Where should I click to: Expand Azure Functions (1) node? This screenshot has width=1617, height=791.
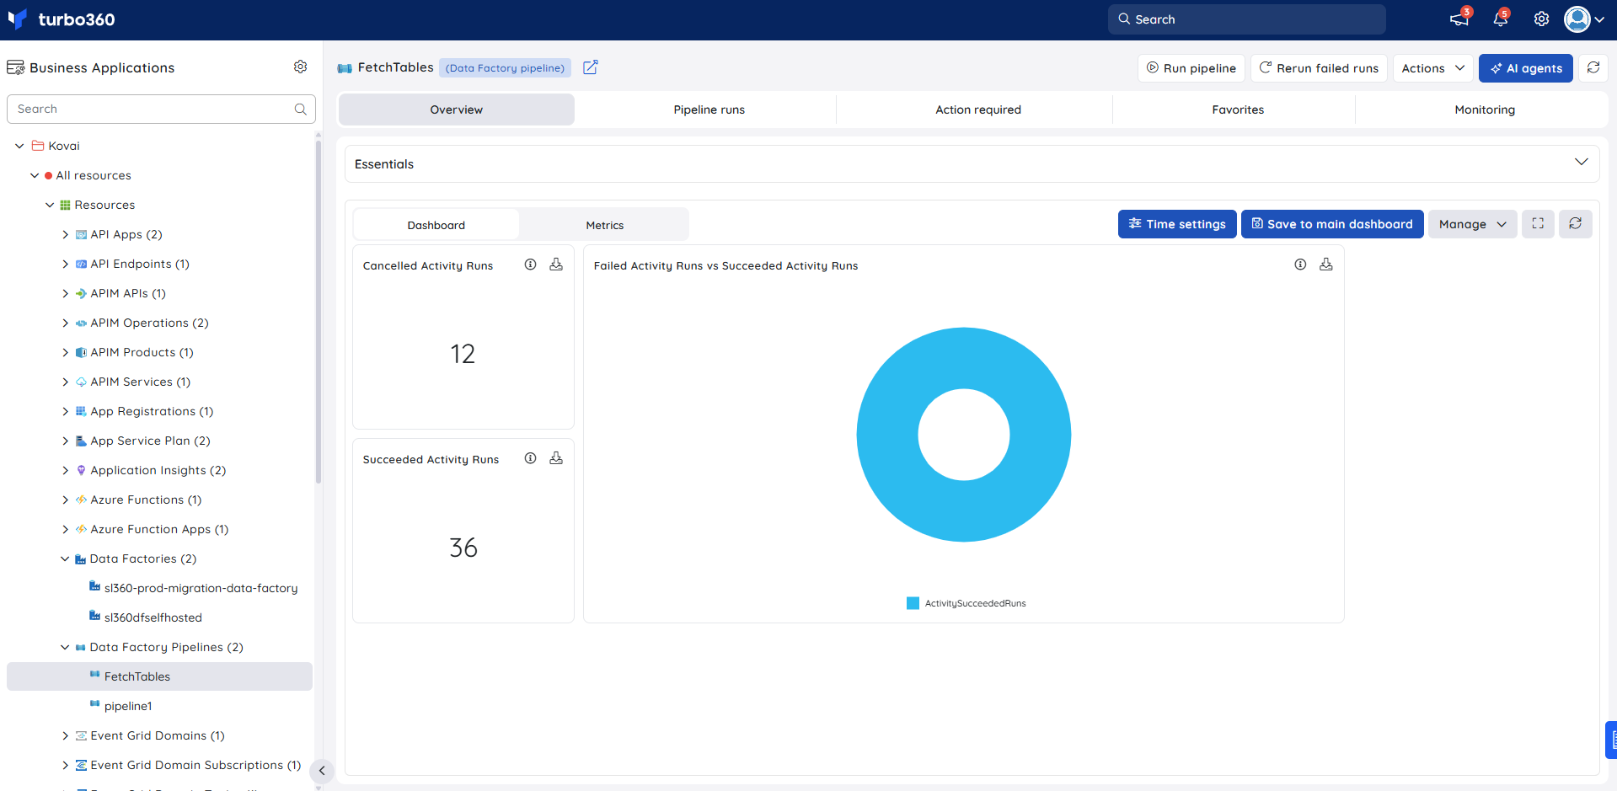(x=66, y=500)
